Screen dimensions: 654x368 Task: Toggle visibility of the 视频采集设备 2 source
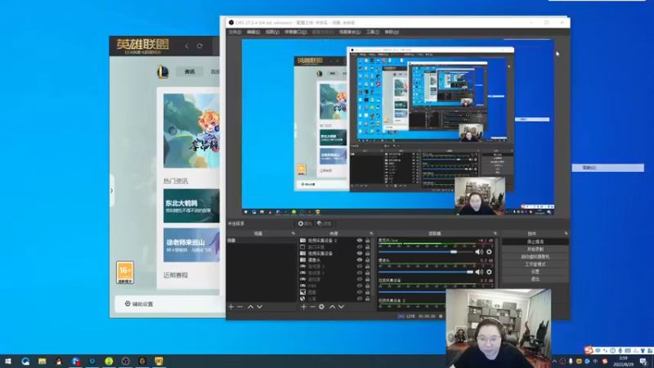click(x=360, y=240)
